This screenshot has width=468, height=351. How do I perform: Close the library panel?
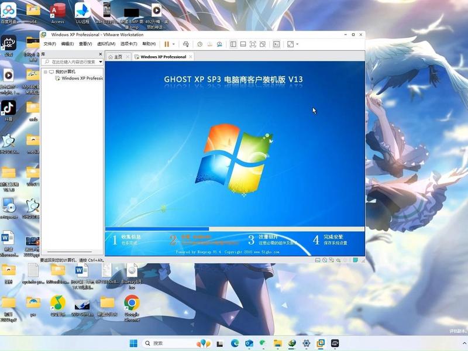(x=100, y=54)
